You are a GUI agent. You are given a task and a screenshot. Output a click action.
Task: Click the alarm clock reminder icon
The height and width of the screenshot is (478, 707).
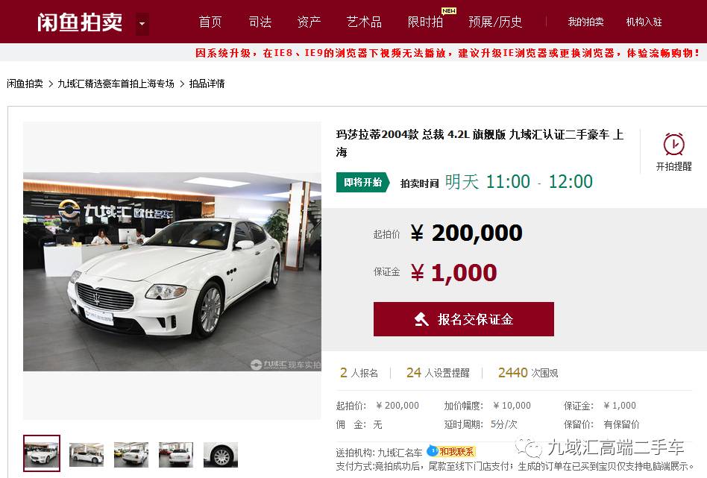point(673,145)
